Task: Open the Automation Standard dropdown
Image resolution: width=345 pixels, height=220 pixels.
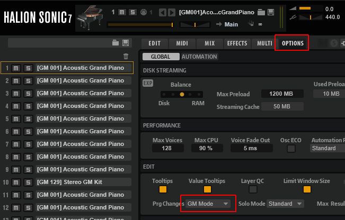Action: 328,148
